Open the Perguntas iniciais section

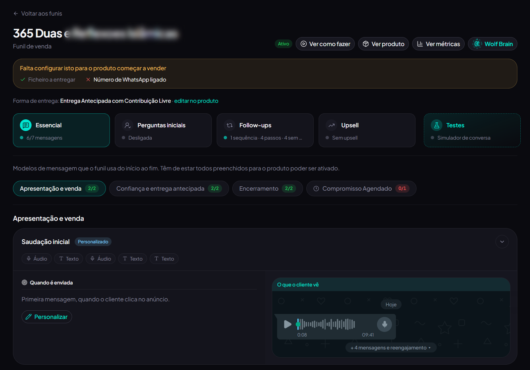click(x=163, y=130)
